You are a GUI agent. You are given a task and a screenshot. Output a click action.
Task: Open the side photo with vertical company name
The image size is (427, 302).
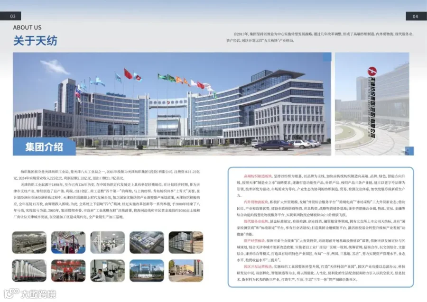(372, 104)
